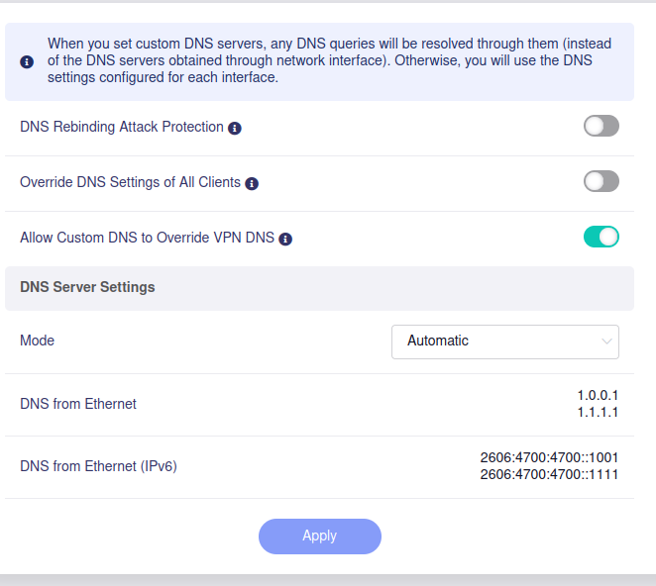656x586 pixels.
Task: Select the 1.1.1.1 Ethernet DNS address
Action: pyautogui.click(x=598, y=412)
